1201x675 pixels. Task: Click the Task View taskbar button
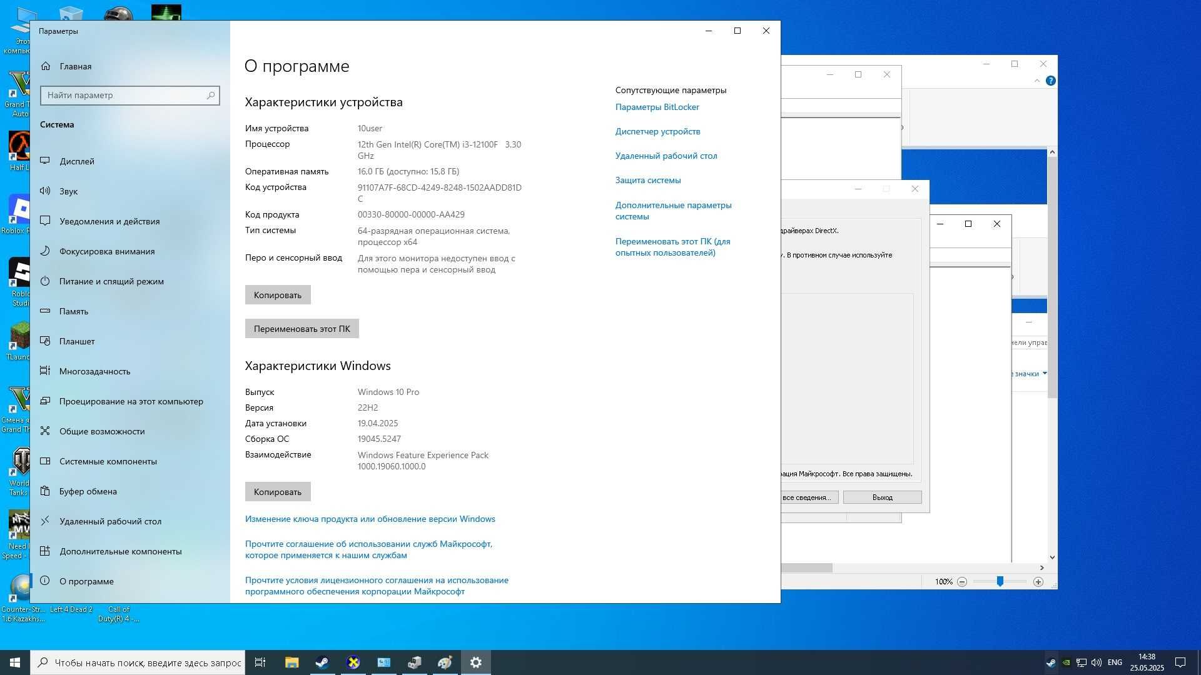click(260, 662)
